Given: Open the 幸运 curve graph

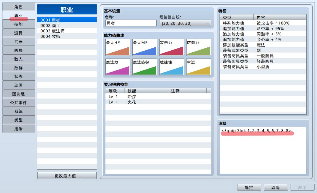Looking at the screenshot, I should (x=199, y=67).
